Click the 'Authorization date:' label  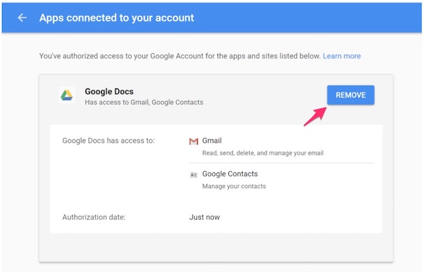coord(93,217)
